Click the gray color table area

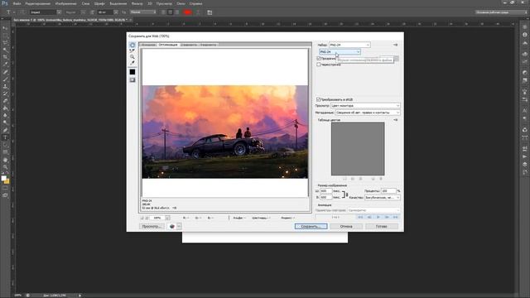point(358,149)
